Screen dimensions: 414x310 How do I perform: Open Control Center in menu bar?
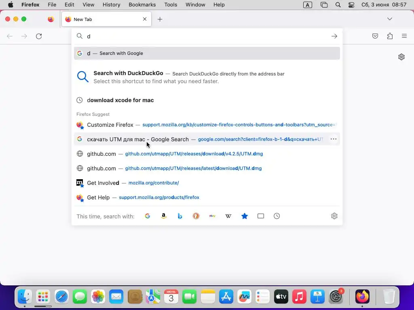351,5
